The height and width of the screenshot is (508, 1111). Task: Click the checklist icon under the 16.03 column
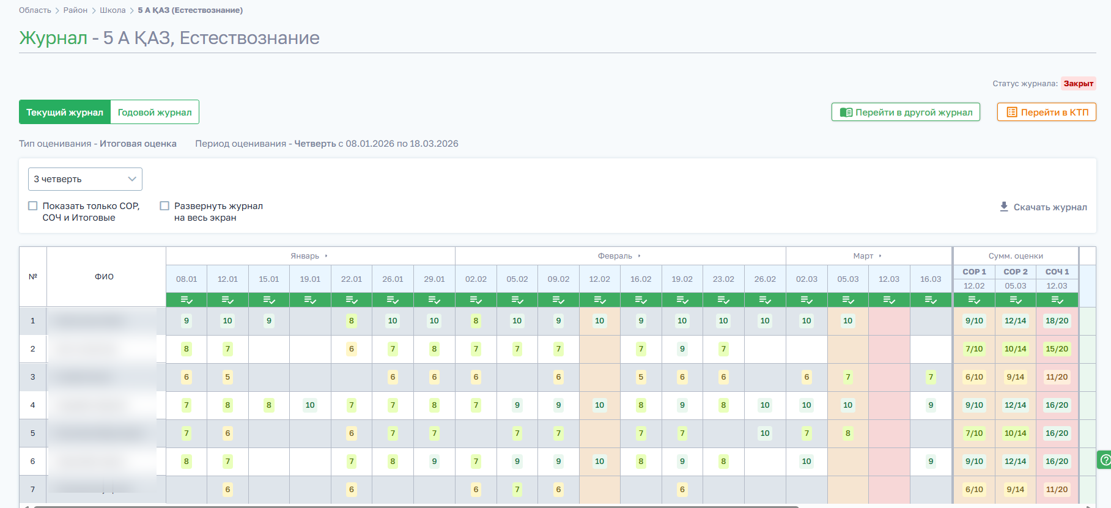[x=931, y=300]
